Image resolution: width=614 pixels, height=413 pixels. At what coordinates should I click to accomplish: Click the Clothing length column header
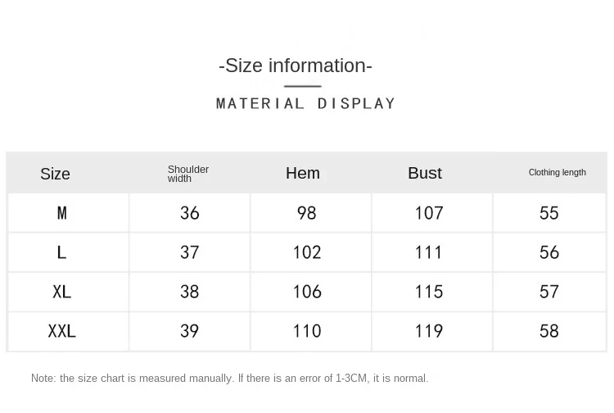point(558,172)
